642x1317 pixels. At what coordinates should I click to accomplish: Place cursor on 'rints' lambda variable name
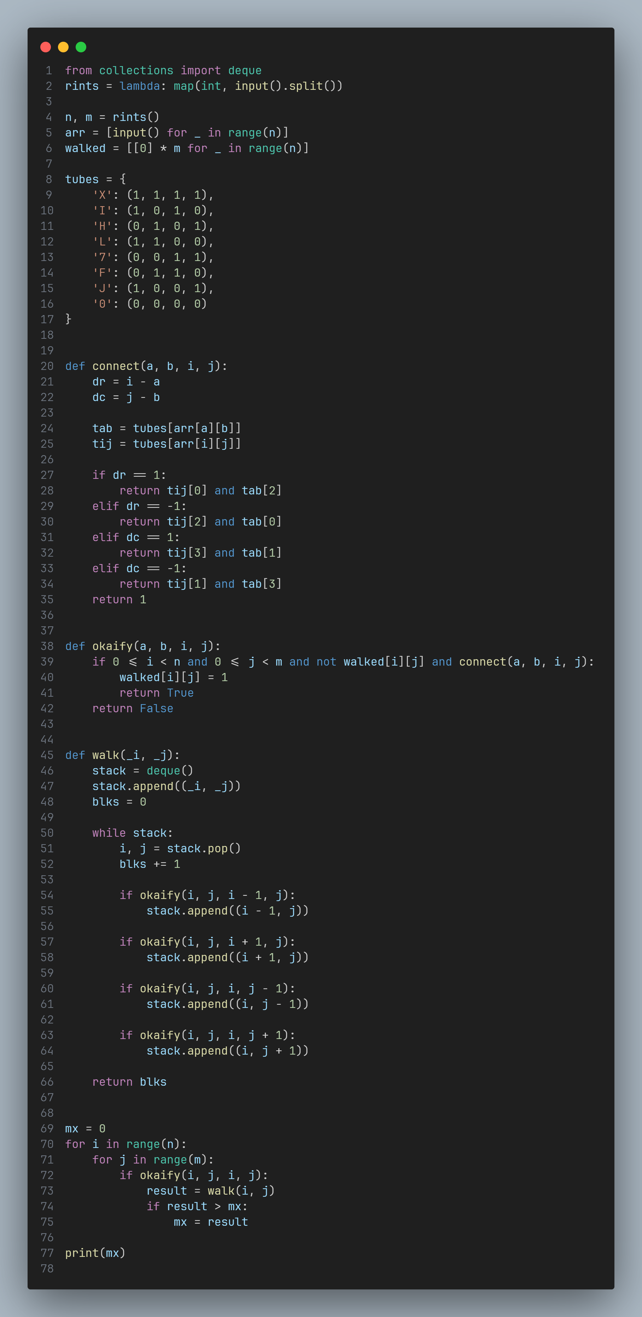[82, 86]
